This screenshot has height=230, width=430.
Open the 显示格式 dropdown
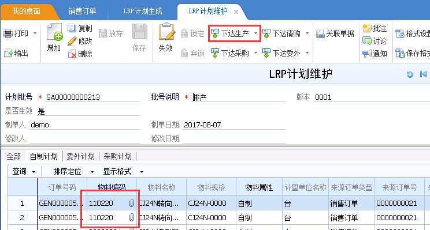[x=142, y=172]
